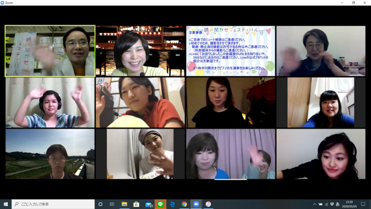The image size is (371, 209).
Task: Open the Action Center notifications icon
Action: 363,204
